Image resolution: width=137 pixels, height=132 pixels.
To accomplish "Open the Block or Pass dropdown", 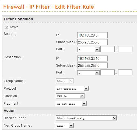I will [86, 118].
